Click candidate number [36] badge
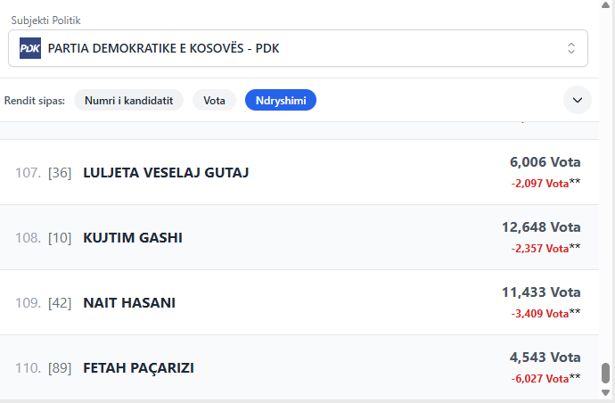 point(60,173)
